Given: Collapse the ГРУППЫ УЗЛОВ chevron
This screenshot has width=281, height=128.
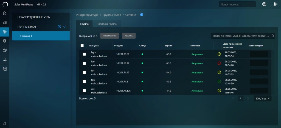Looking at the screenshot, I should click(65, 27).
